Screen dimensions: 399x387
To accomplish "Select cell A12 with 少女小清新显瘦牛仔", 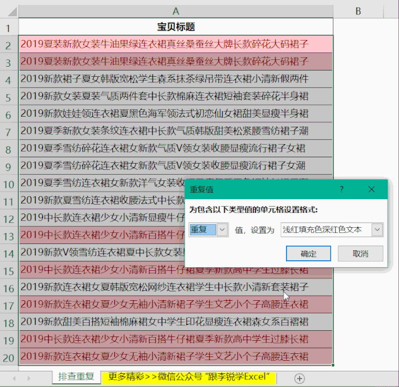I will click(102, 218).
